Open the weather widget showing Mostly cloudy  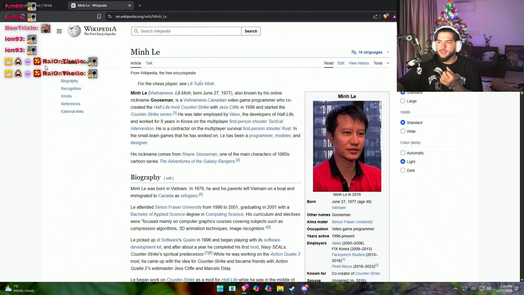point(18,288)
